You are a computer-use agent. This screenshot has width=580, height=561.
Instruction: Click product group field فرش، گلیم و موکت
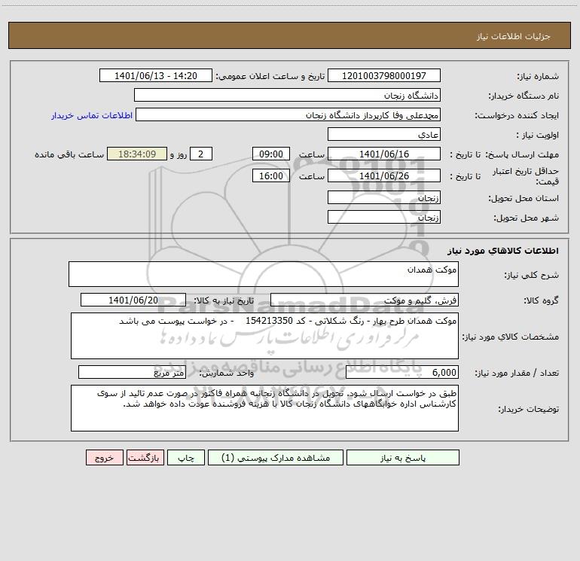point(365,300)
